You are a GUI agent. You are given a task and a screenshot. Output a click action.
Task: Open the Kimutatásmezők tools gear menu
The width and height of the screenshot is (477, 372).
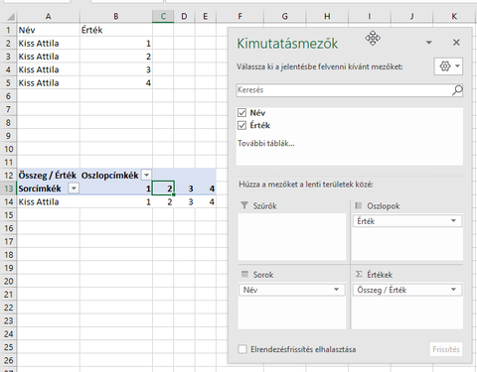coord(448,66)
